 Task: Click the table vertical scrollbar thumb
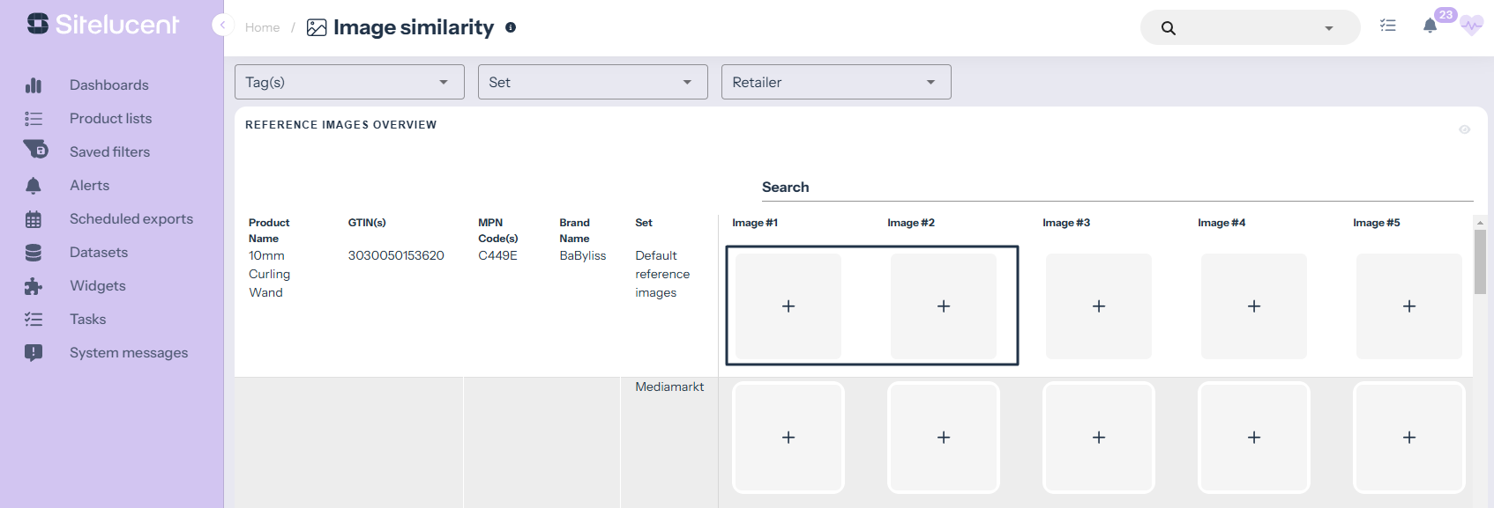point(1480,261)
